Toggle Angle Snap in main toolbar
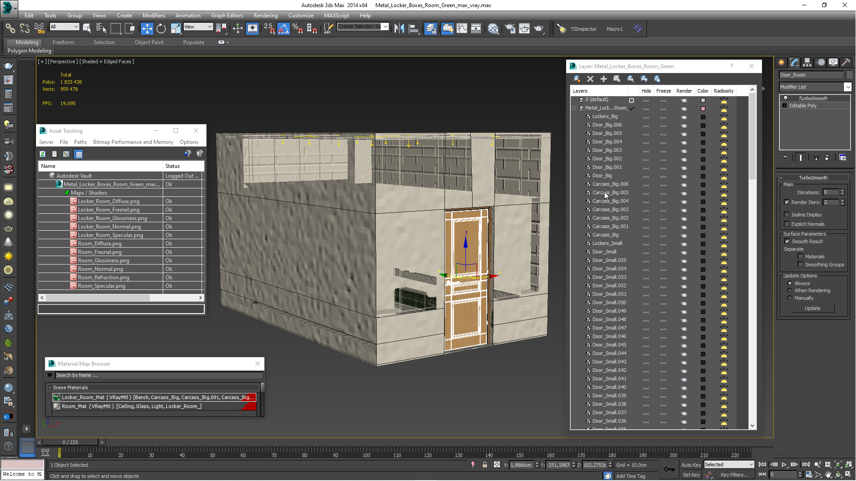This screenshot has width=856, height=481. (x=283, y=29)
